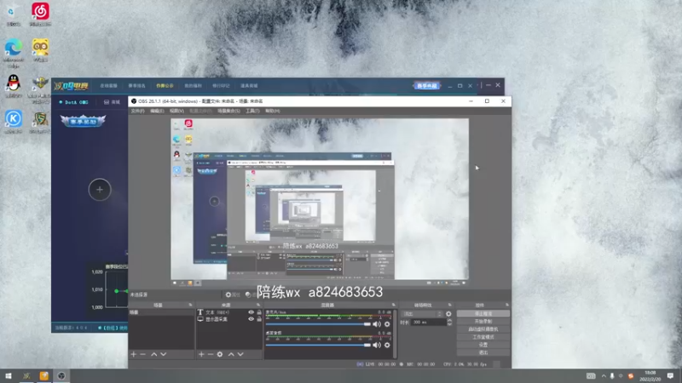The height and width of the screenshot is (383, 682).
Task: Select the DotA OMG tab in 09 platform
Action: tap(74, 102)
